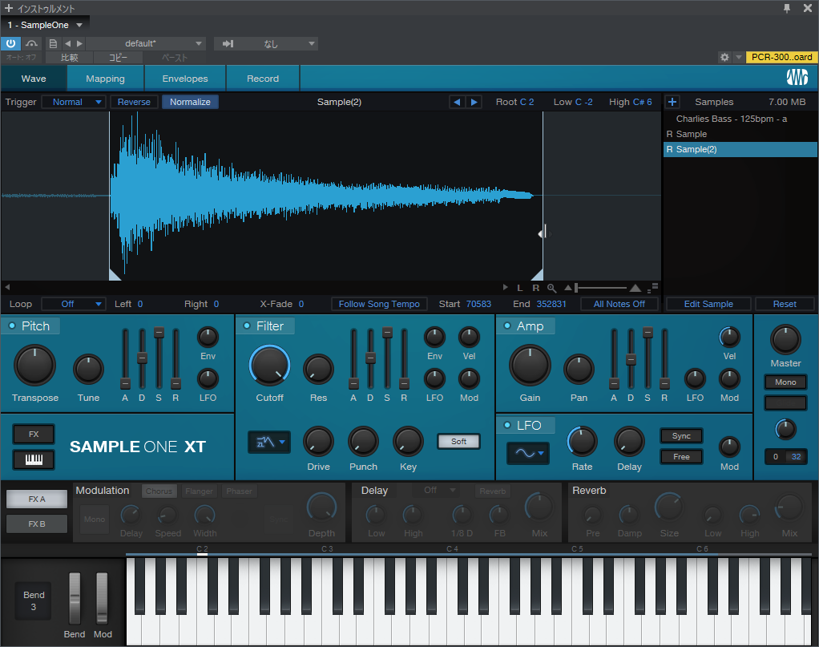Toggle the Pitch section on/off
The height and width of the screenshot is (647, 819).
pyautogui.click(x=12, y=326)
